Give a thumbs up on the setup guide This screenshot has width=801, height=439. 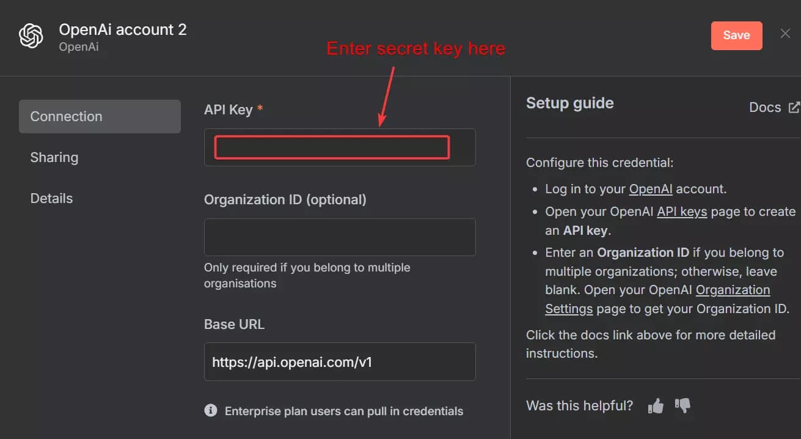(x=655, y=405)
